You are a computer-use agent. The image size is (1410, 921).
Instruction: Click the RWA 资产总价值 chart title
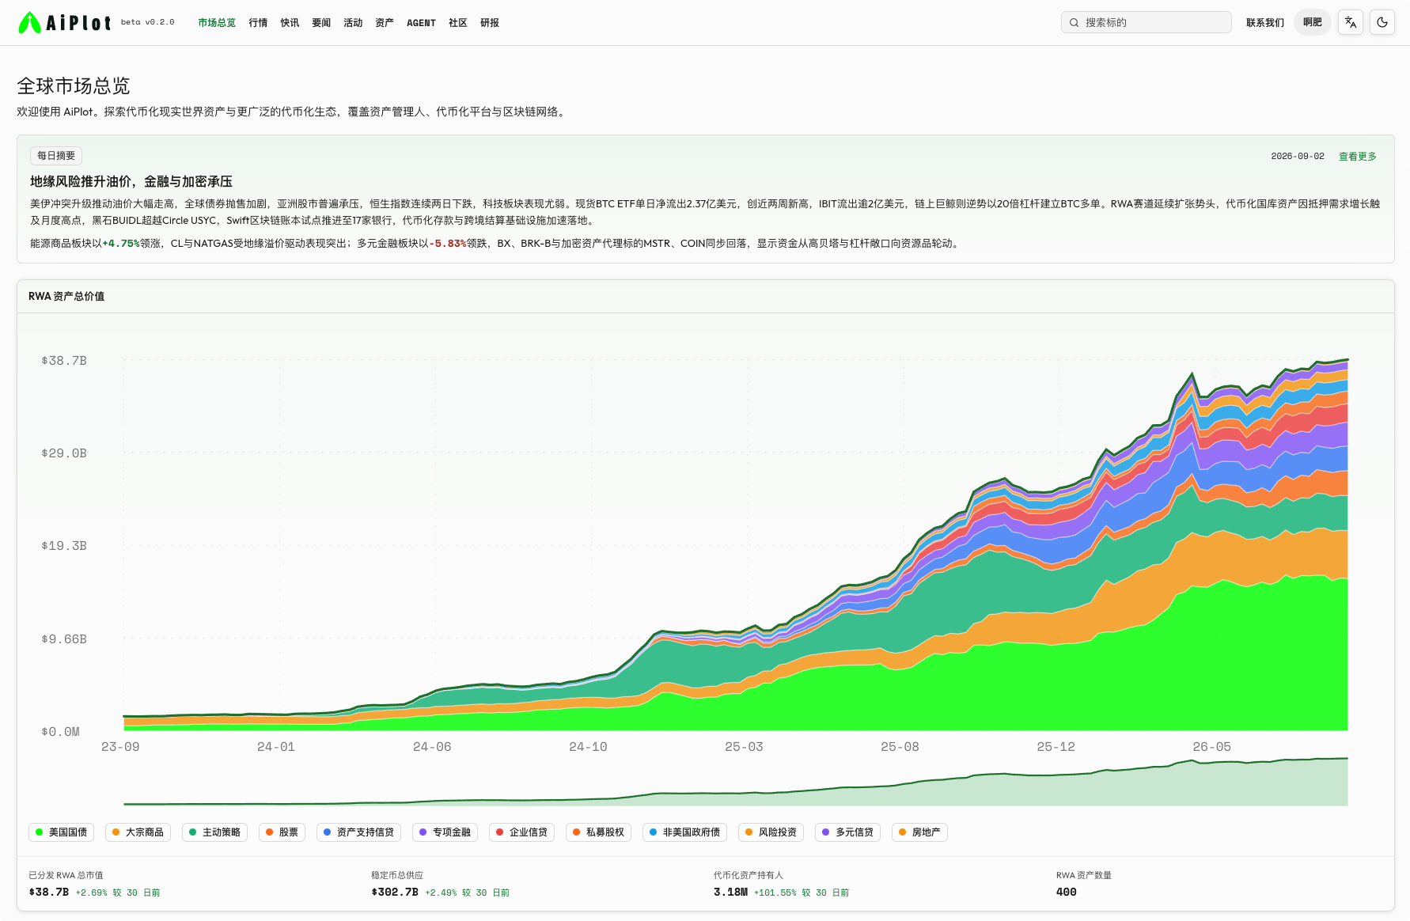[x=66, y=297]
